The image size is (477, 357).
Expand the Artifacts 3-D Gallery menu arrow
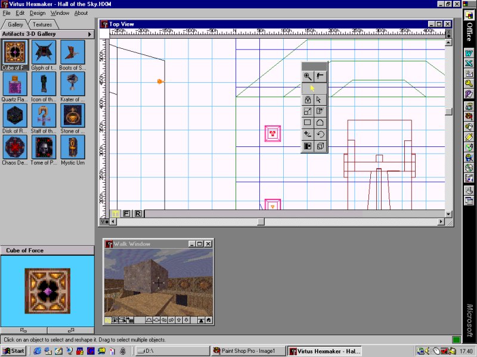pos(89,35)
